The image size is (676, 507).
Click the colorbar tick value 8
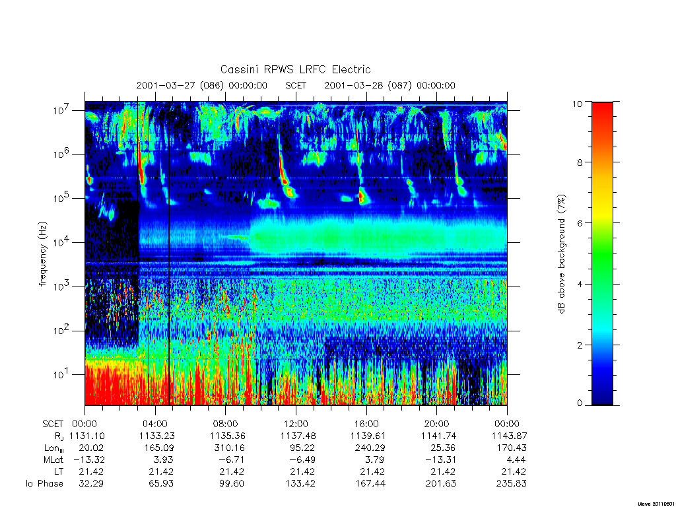(x=580, y=162)
